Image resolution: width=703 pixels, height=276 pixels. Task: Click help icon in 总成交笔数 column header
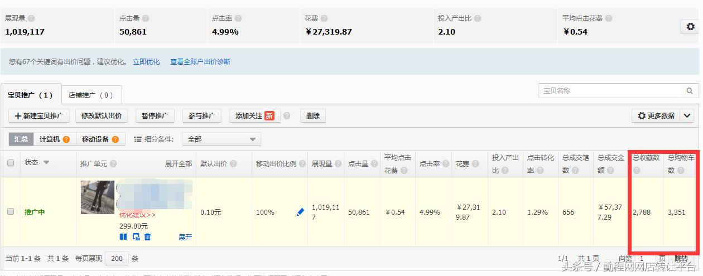pyautogui.click(x=576, y=171)
